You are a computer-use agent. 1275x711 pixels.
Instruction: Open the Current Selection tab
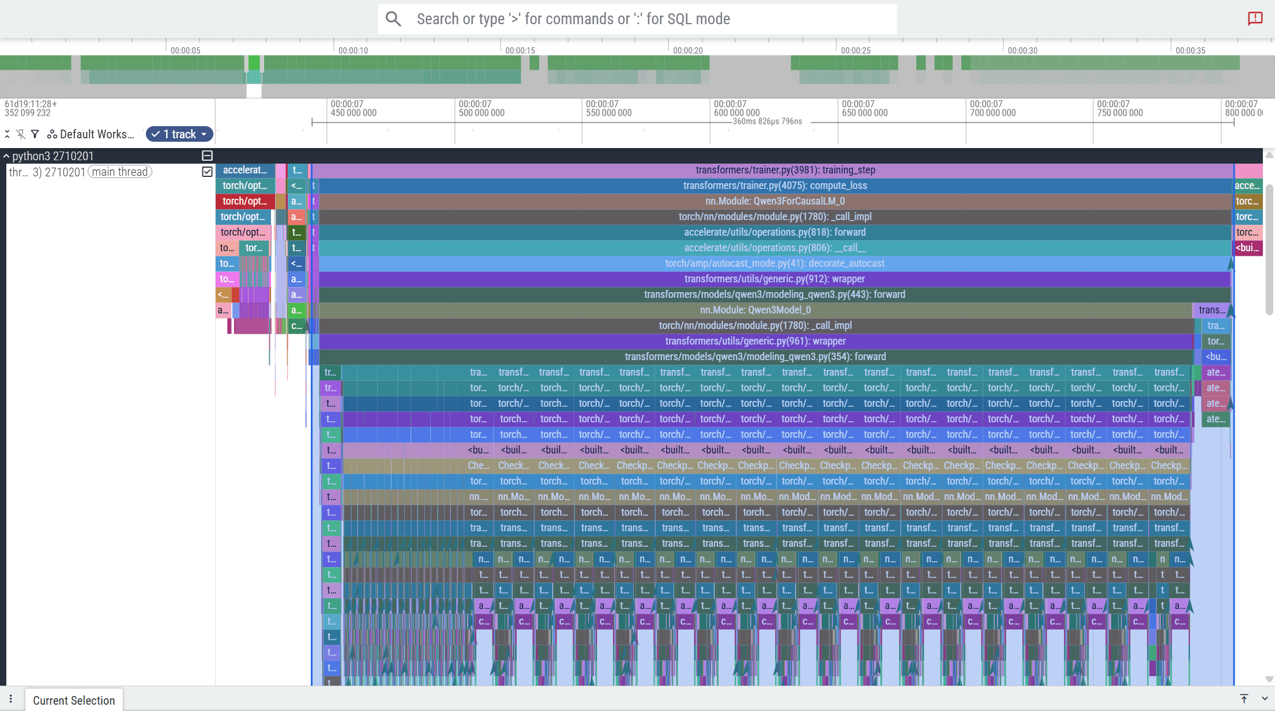pyautogui.click(x=74, y=700)
